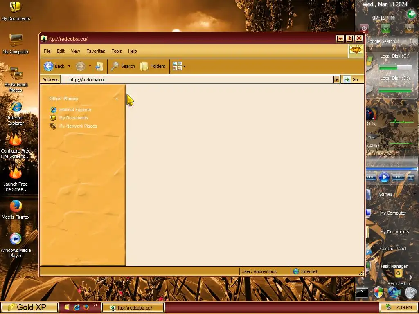Toggle the Folders pane button
The image size is (419, 314).
coord(153,66)
